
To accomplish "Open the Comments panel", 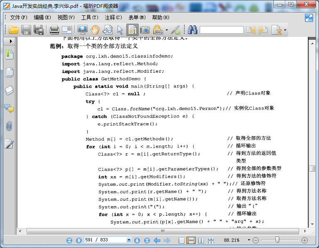I will [9, 109].
